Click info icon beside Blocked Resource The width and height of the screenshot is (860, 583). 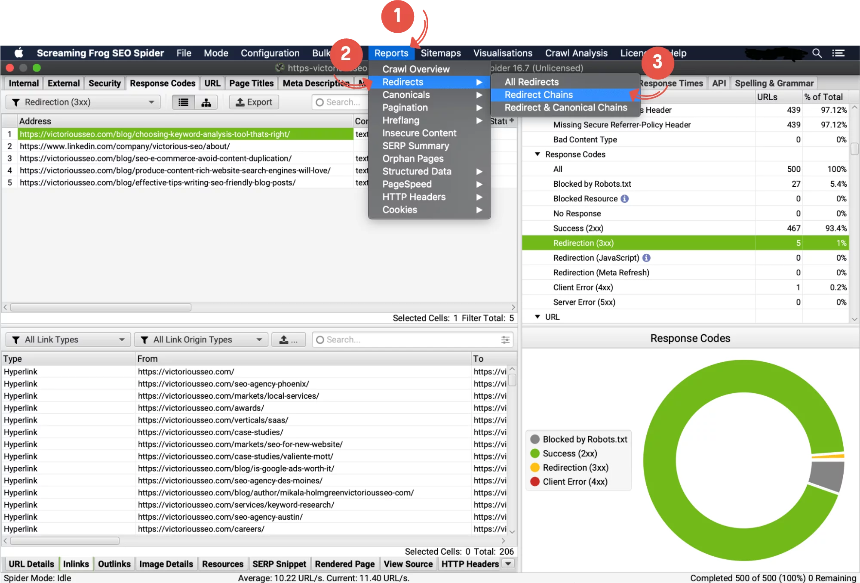(625, 199)
